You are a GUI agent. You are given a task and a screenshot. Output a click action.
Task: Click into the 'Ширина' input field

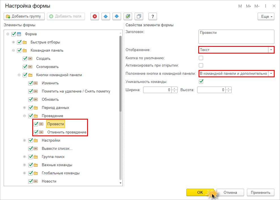(x=157, y=90)
